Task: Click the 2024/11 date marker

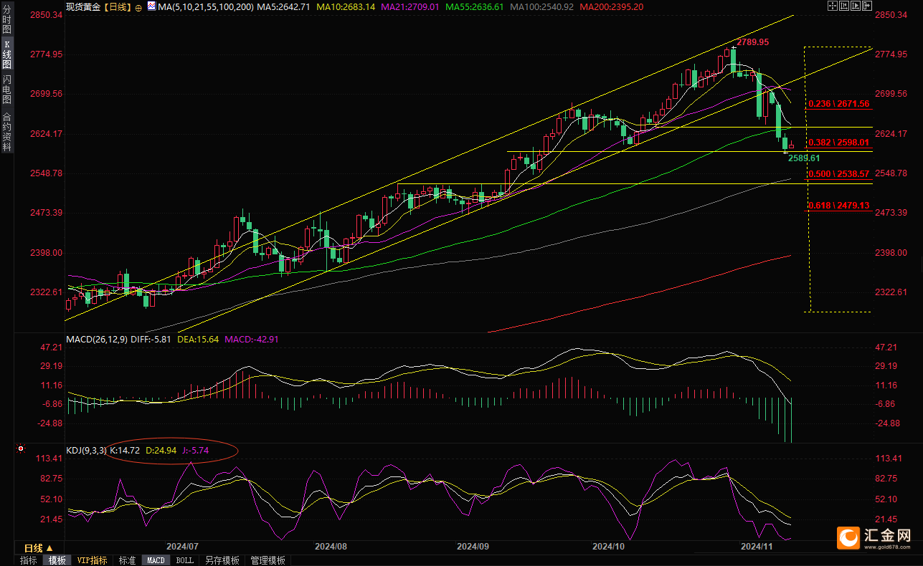Action: tap(757, 546)
